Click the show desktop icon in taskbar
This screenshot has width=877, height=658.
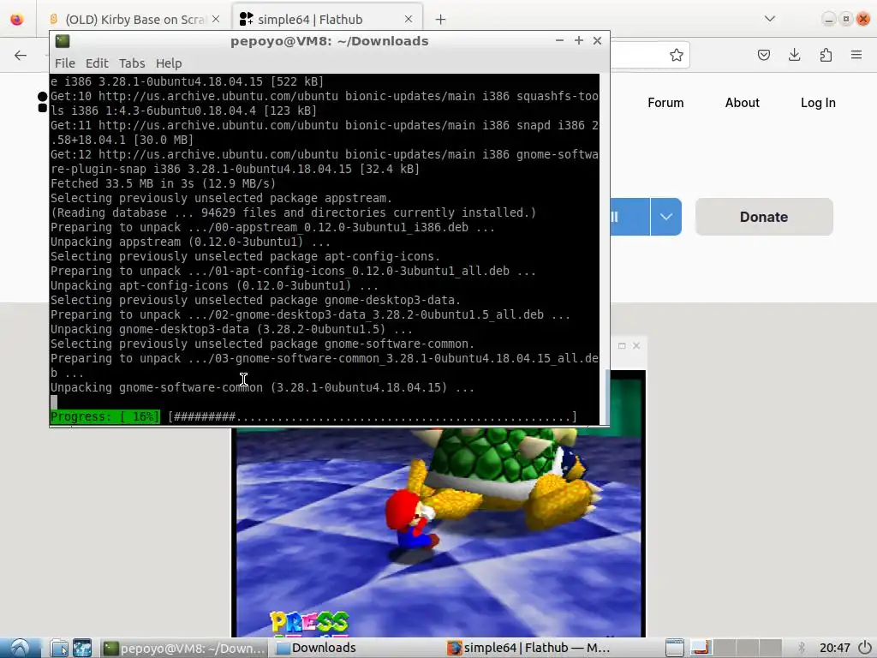[x=675, y=648]
